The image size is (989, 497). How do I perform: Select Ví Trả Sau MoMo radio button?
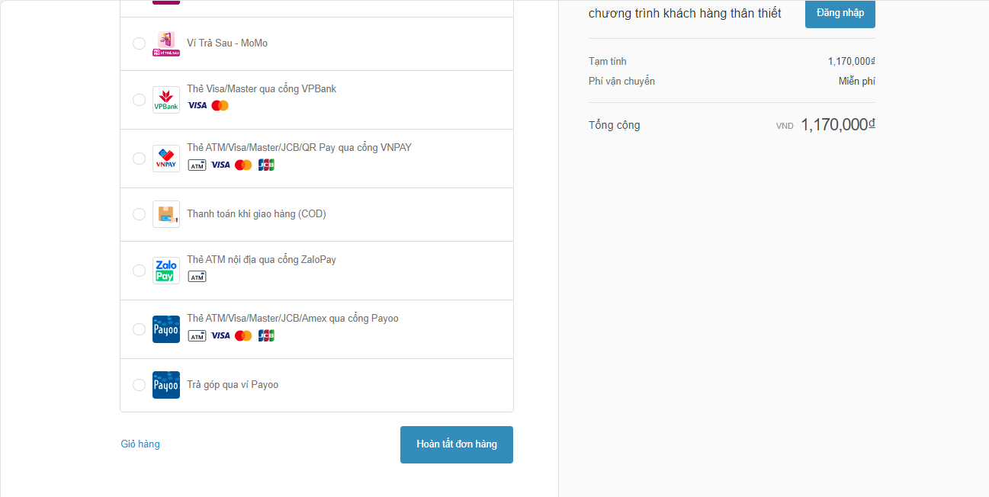pyautogui.click(x=139, y=43)
